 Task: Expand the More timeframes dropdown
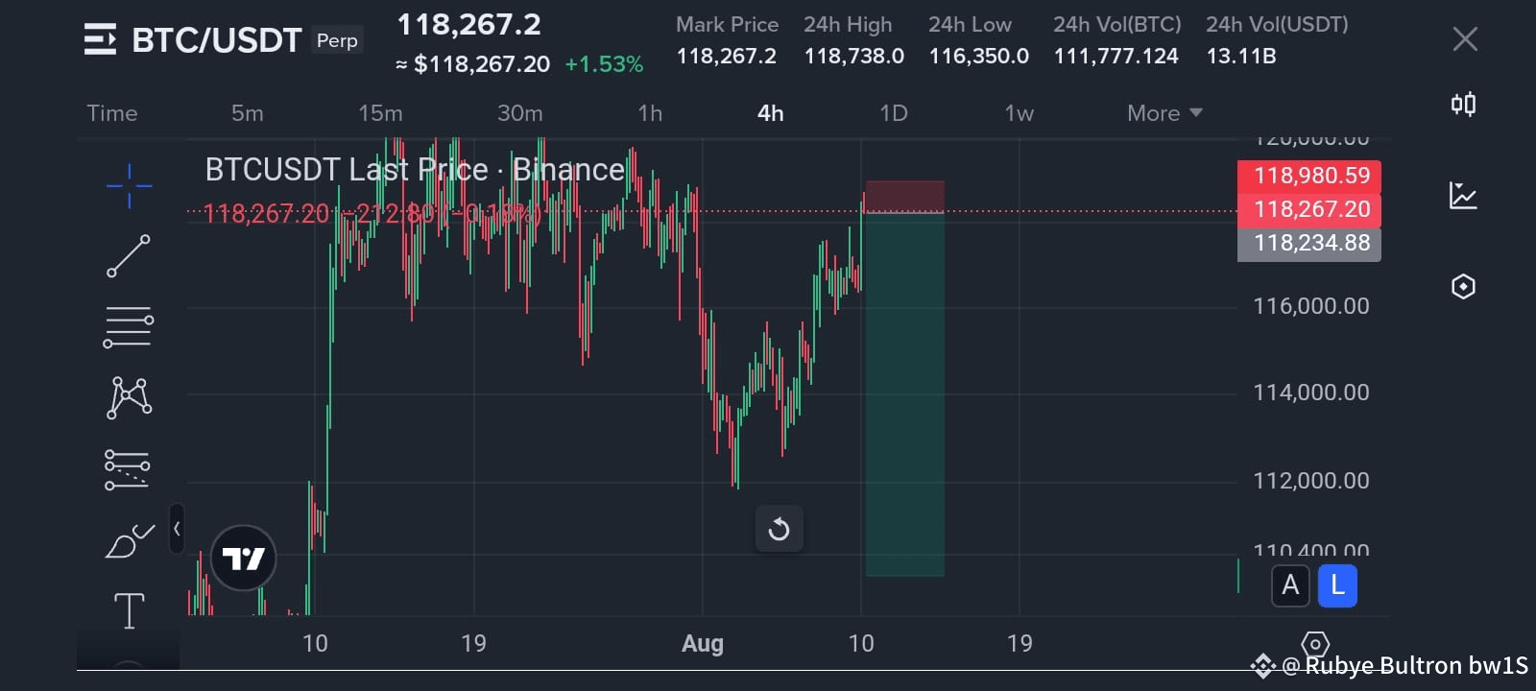click(1164, 113)
